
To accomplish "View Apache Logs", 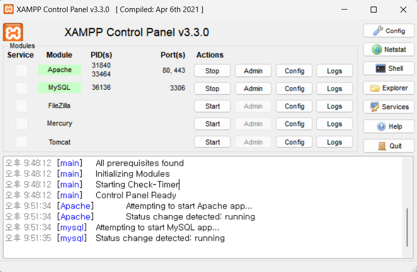I will 334,71.
